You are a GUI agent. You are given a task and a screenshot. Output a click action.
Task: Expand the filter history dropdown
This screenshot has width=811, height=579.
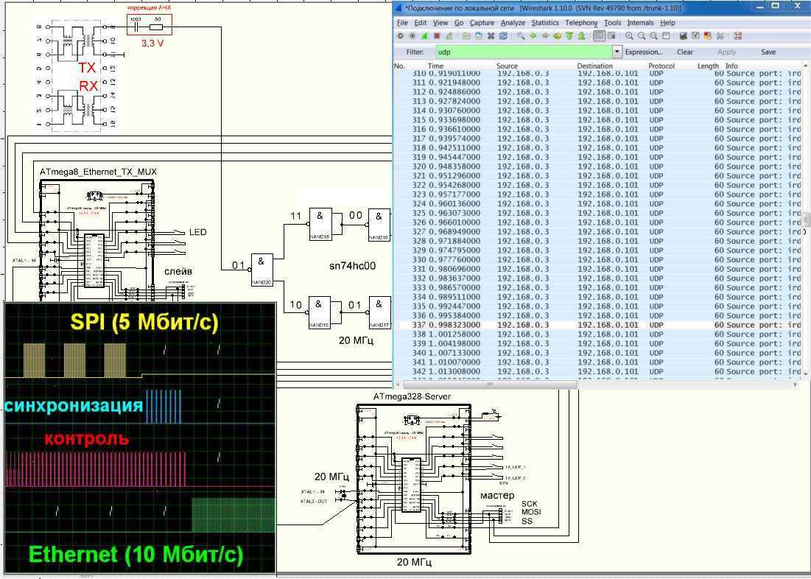click(x=617, y=52)
